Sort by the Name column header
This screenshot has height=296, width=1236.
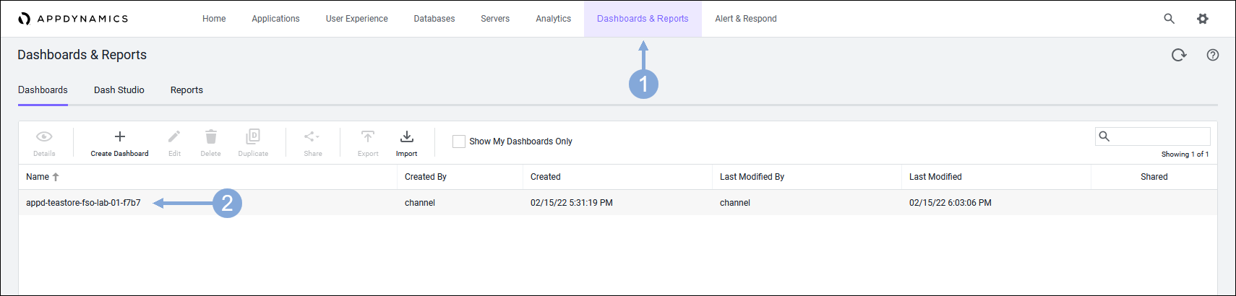pyautogui.click(x=38, y=177)
